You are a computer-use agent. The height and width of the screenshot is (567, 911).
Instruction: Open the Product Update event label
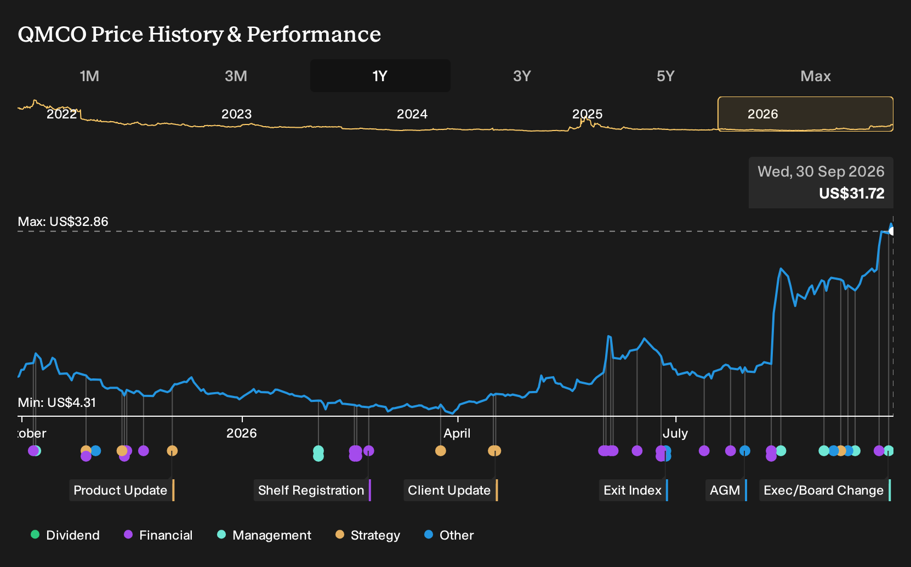click(x=122, y=490)
